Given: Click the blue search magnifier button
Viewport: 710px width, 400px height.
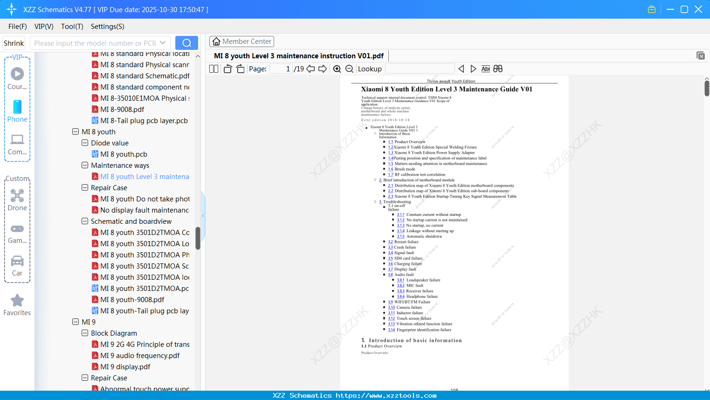Looking at the screenshot, I should pyautogui.click(x=186, y=43).
